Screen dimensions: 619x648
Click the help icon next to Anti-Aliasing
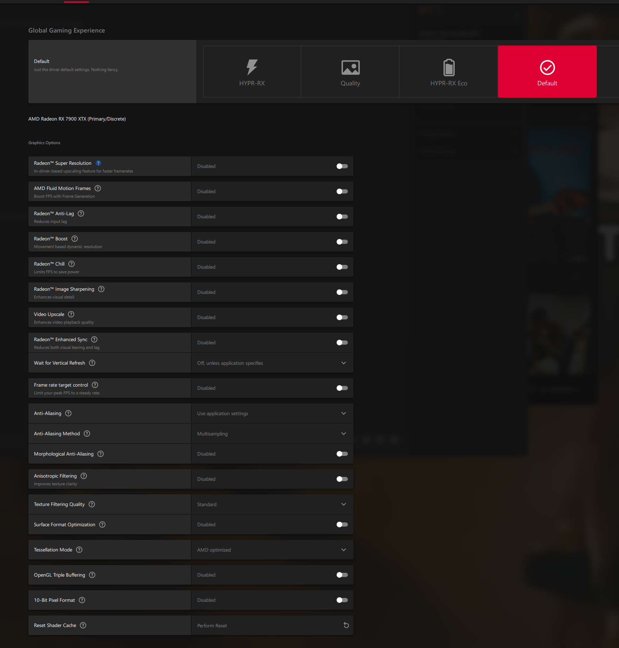(68, 413)
